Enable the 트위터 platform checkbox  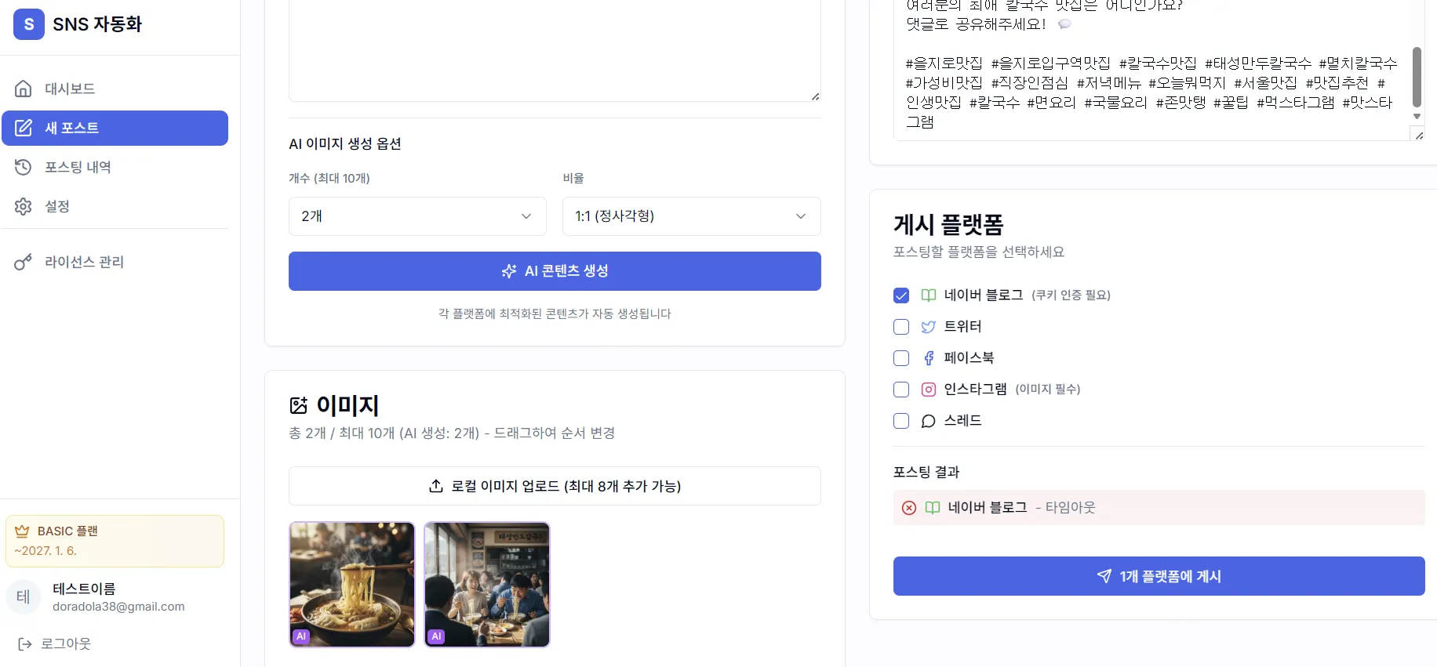(901, 327)
